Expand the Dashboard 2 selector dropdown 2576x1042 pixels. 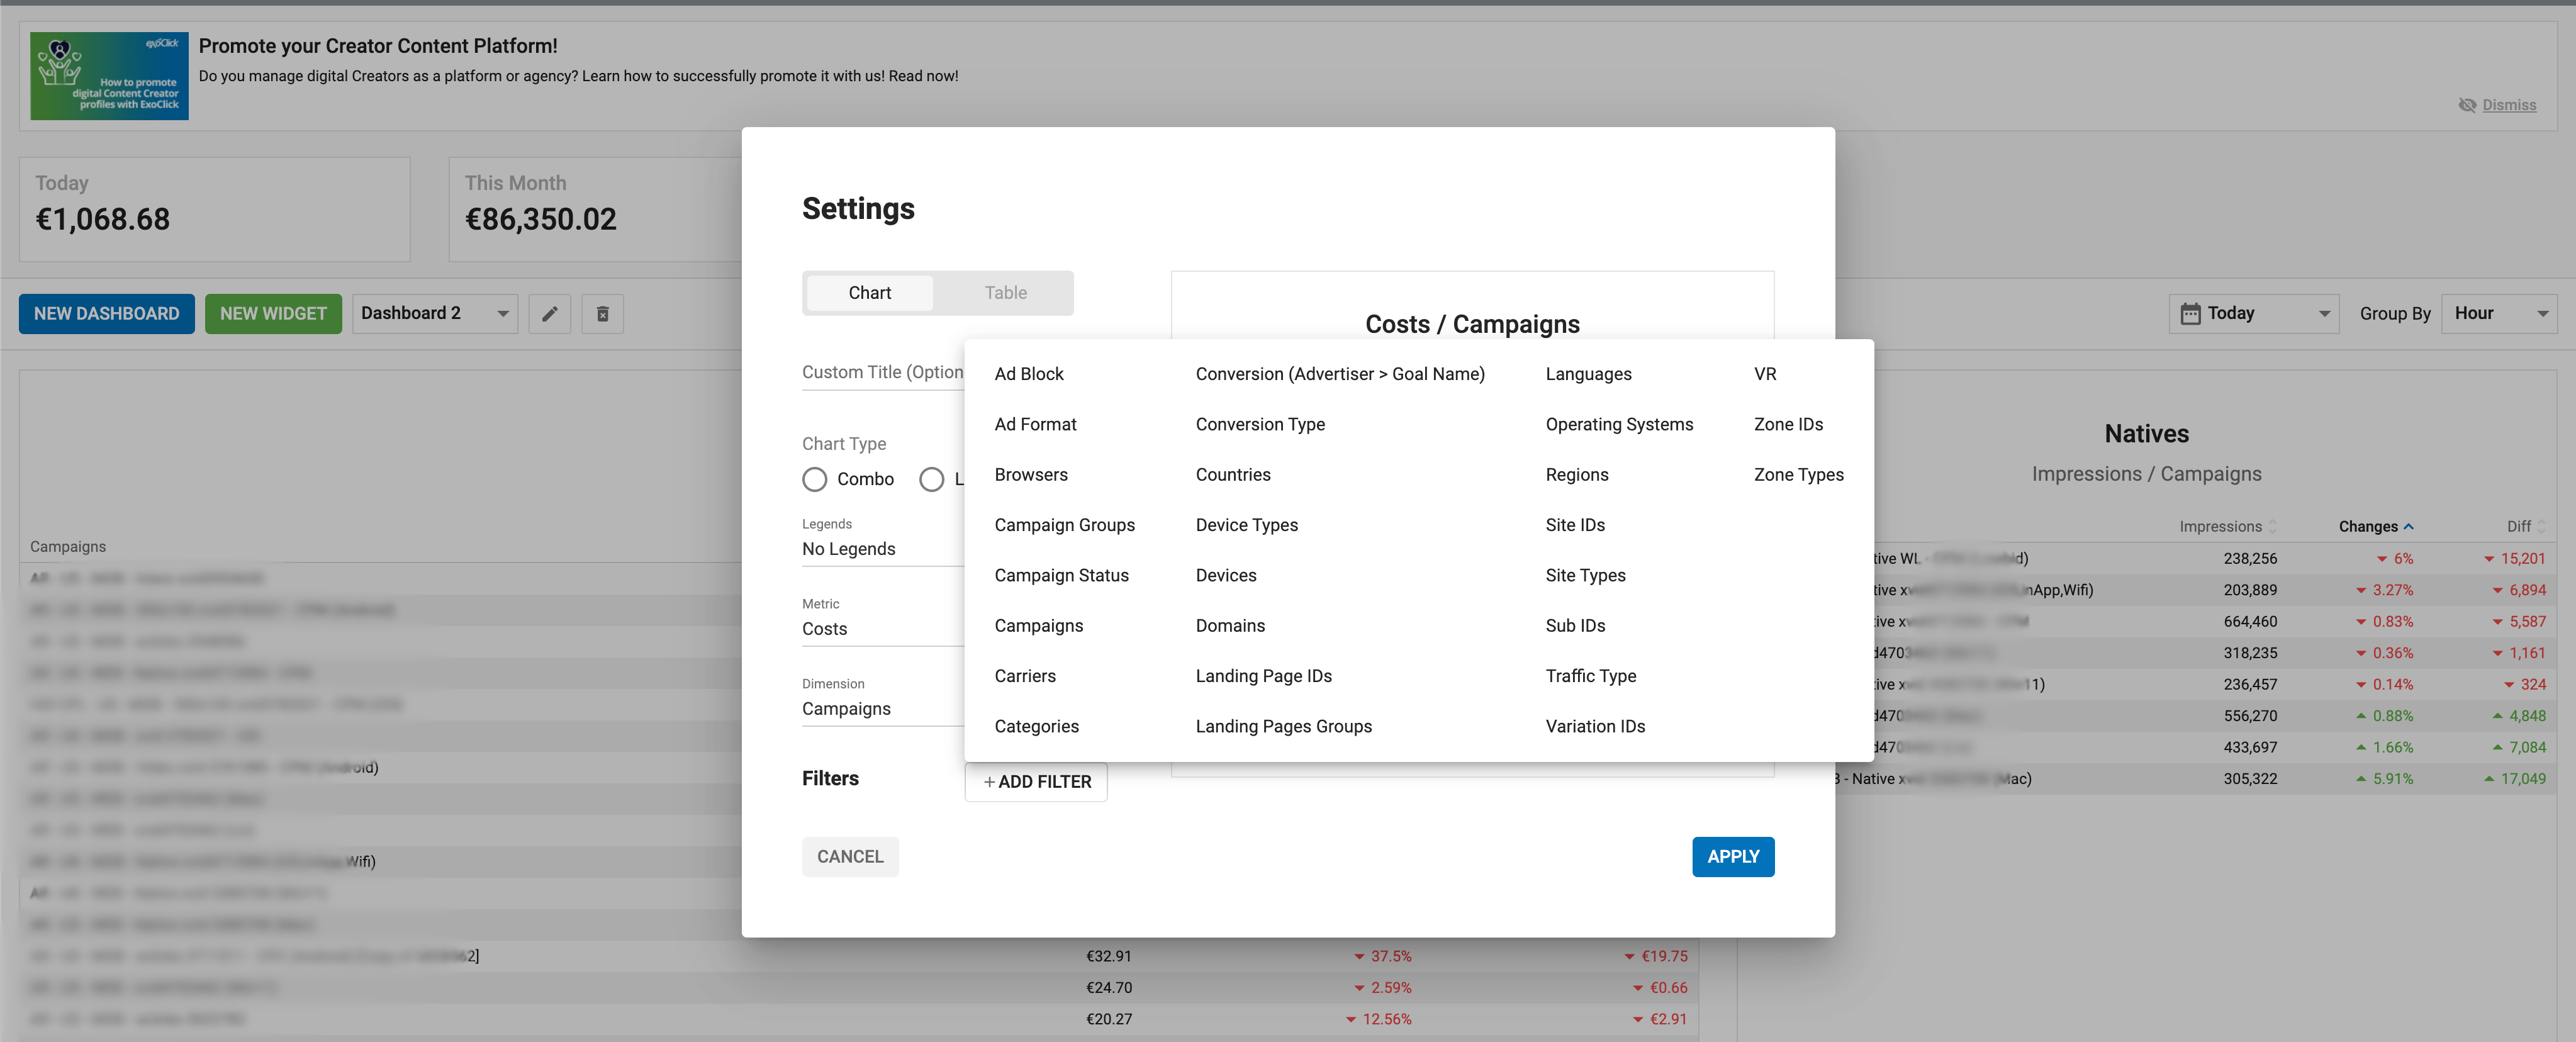pyautogui.click(x=434, y=314)
